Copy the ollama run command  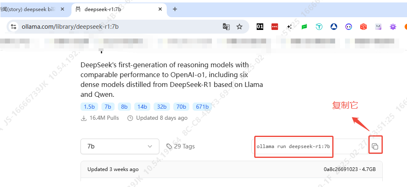[375, 146]
